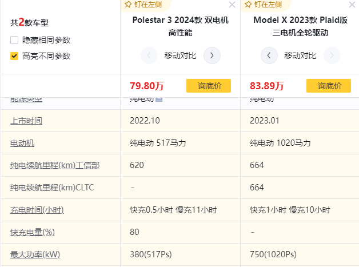
Task: Select the 80 fast-charge percentage value
Action: point(134,232)
